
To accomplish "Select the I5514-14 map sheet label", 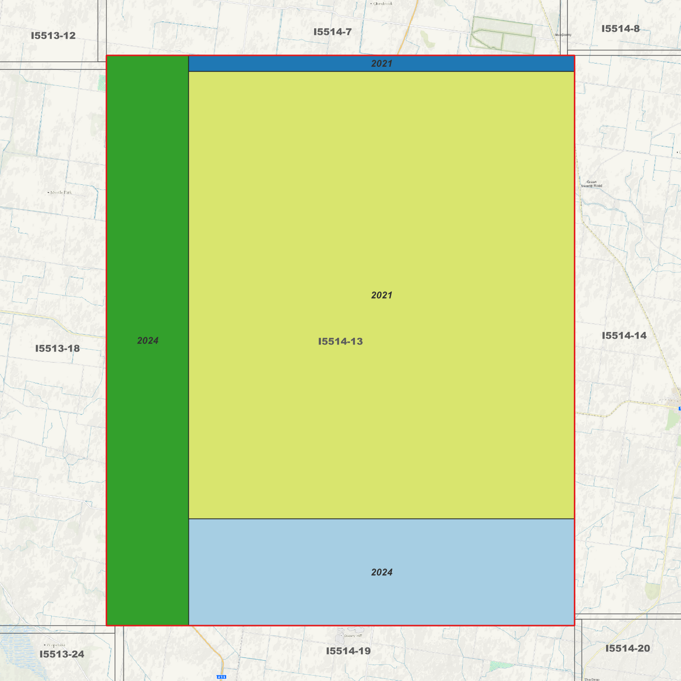I will (x=624, y=336).
